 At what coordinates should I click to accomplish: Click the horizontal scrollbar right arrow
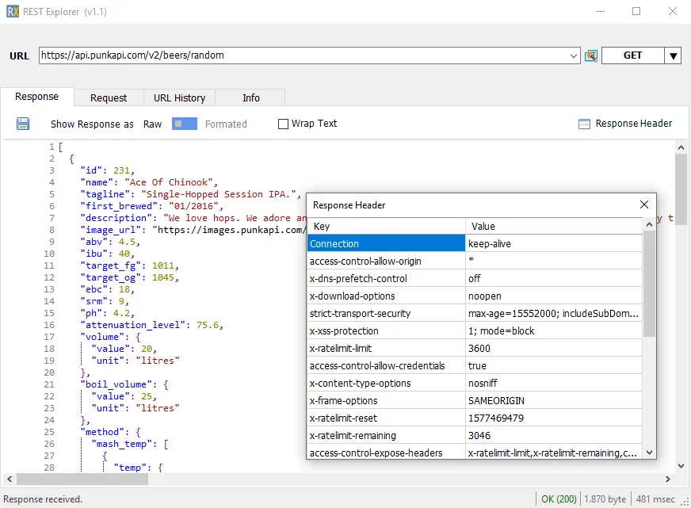pyautogui.click(x=669, y=479)
